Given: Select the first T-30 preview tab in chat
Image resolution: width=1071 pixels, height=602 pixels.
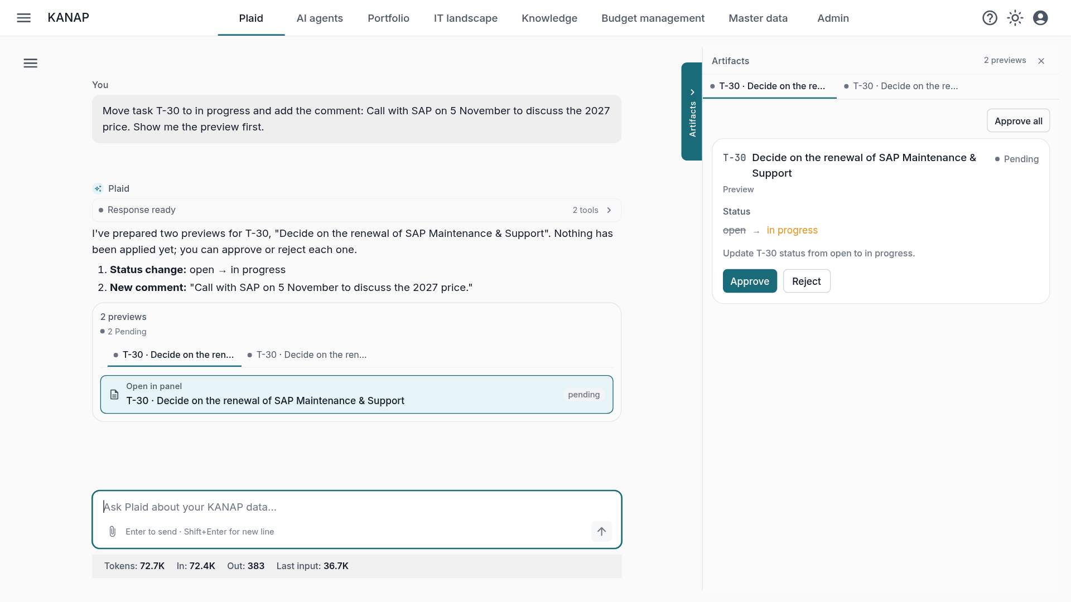Looking at the screenshot, I should coord(174,355).
